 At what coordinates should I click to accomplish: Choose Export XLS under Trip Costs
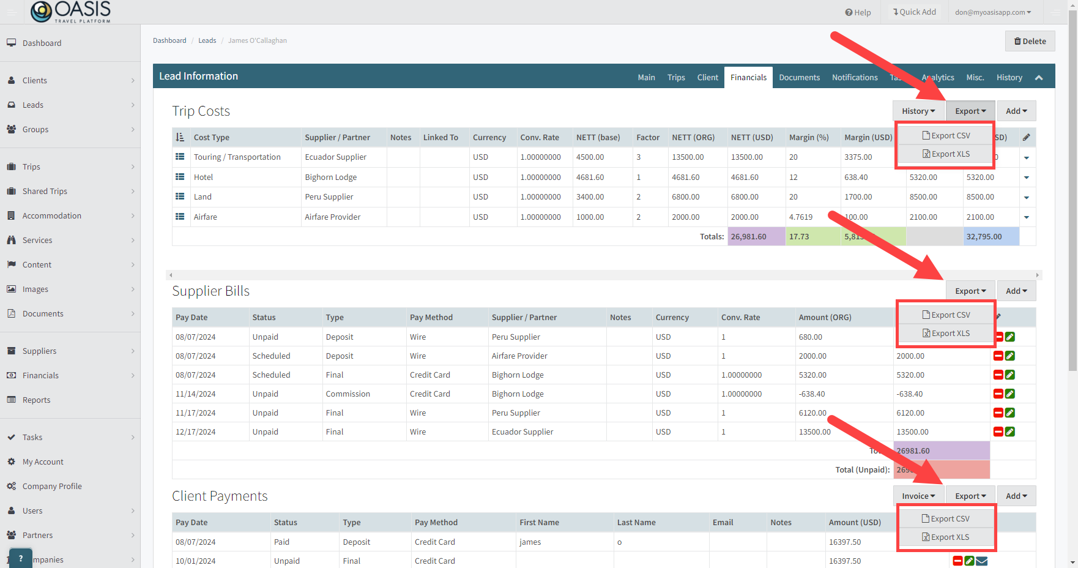(946, 154)
